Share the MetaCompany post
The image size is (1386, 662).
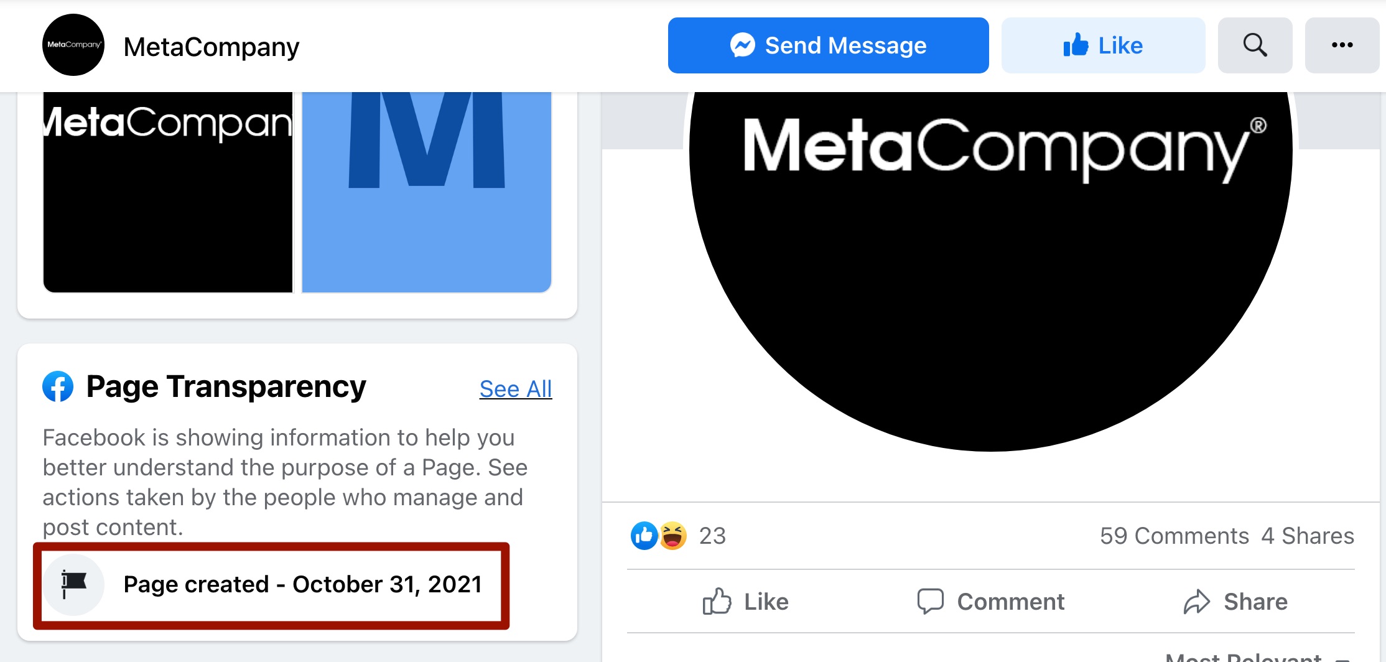tap(1235, 602)
